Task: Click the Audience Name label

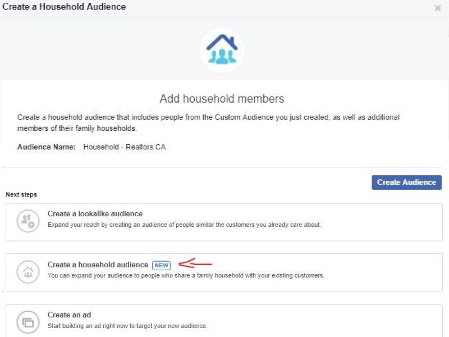Action: point(47,147)
